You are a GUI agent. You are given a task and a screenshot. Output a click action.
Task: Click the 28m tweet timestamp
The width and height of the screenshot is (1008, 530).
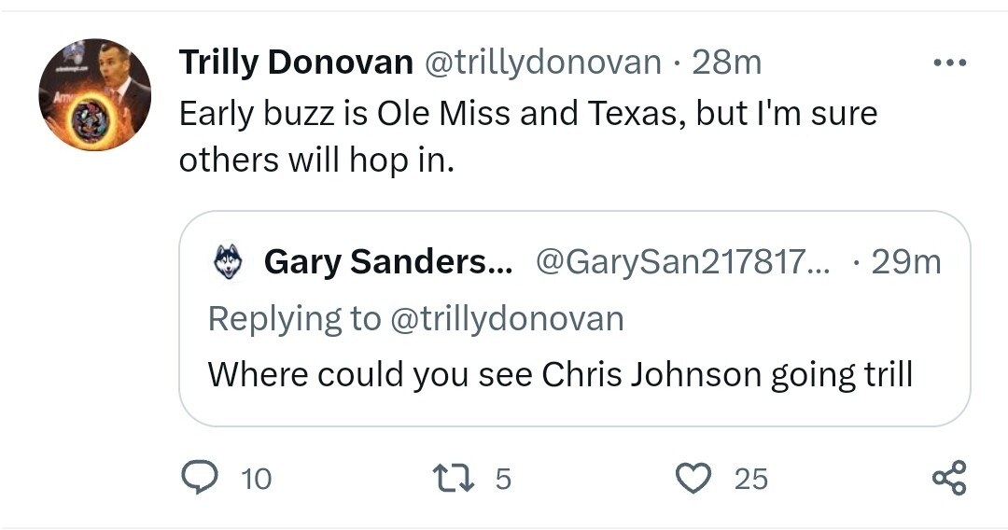727,63
